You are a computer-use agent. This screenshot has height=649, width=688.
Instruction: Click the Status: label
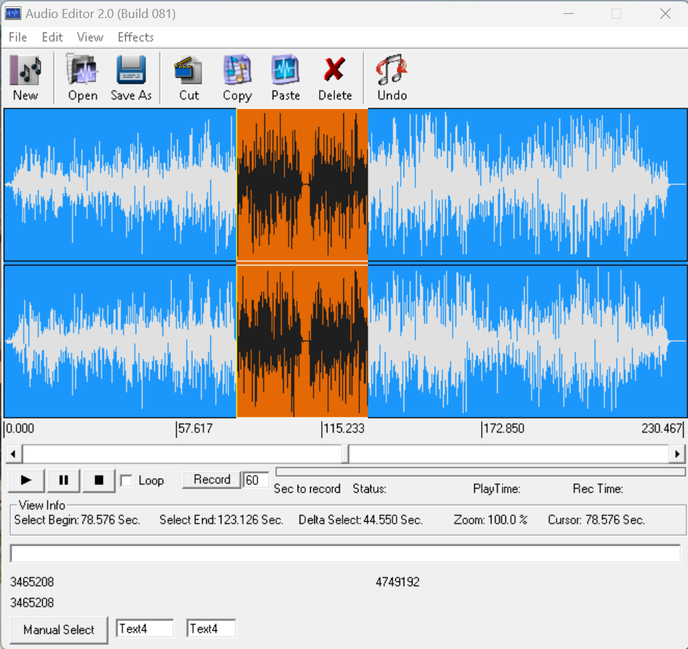370,489
